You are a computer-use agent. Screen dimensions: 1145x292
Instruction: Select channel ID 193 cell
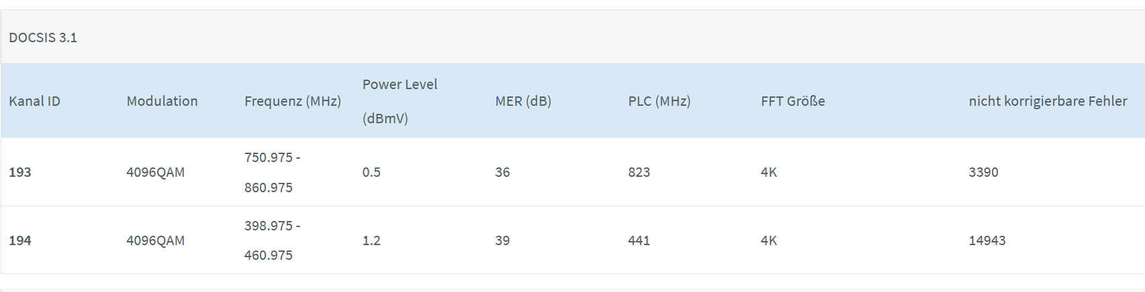pos(20,172)
